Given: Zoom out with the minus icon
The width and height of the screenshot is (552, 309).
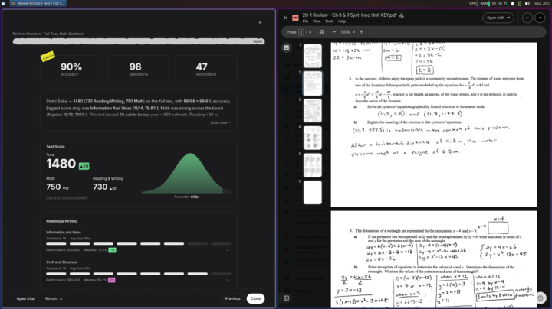Looking at the screenshot, I should click(x=334, y=32).
